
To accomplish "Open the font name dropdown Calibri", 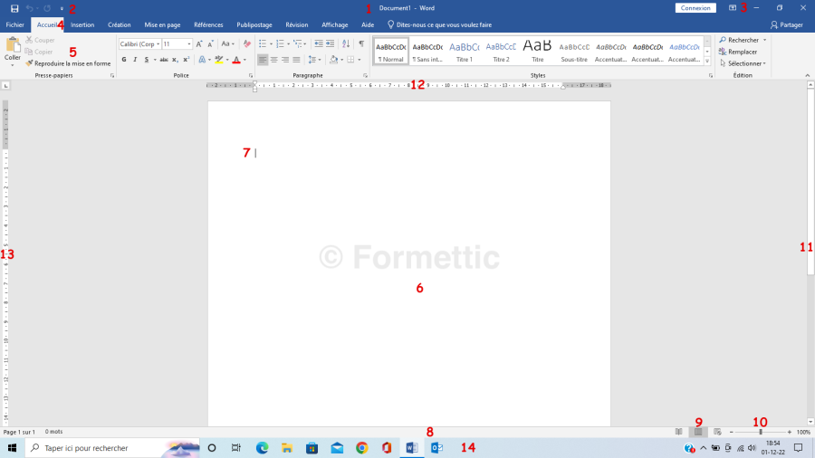I will click(x=158, y=44).
